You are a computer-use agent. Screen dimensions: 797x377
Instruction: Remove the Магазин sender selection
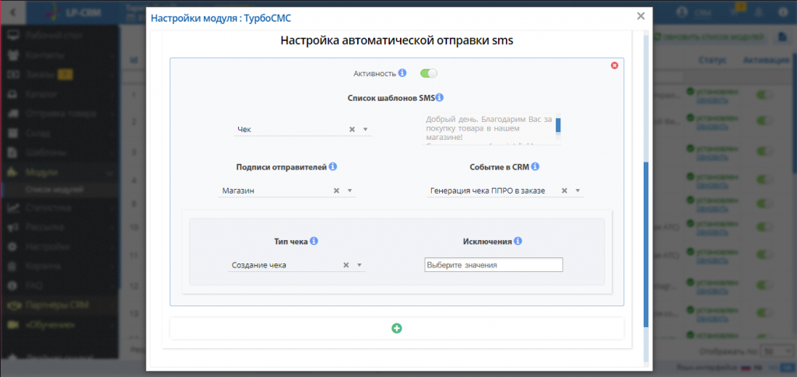tap(336, 190)
